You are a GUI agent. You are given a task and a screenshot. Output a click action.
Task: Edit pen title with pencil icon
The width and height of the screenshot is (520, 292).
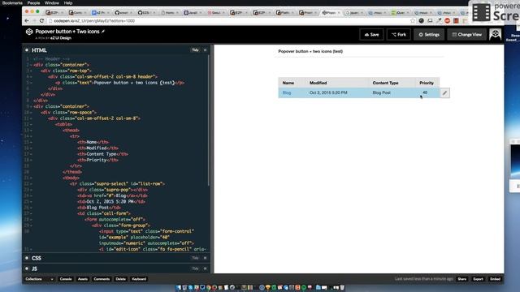(103, 32)
